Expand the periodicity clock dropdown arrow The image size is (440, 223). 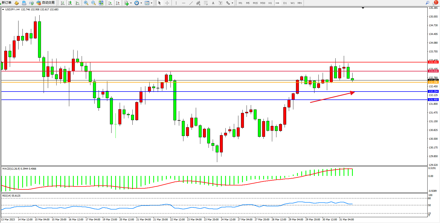point(141,3)
